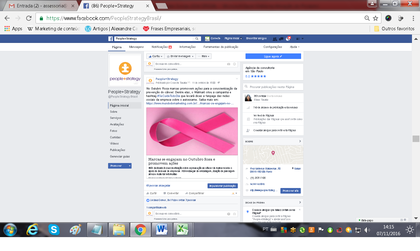420x251 pixels.
Task: Click Comentar under the Outubro Rosa post
Action: (171, 193)
